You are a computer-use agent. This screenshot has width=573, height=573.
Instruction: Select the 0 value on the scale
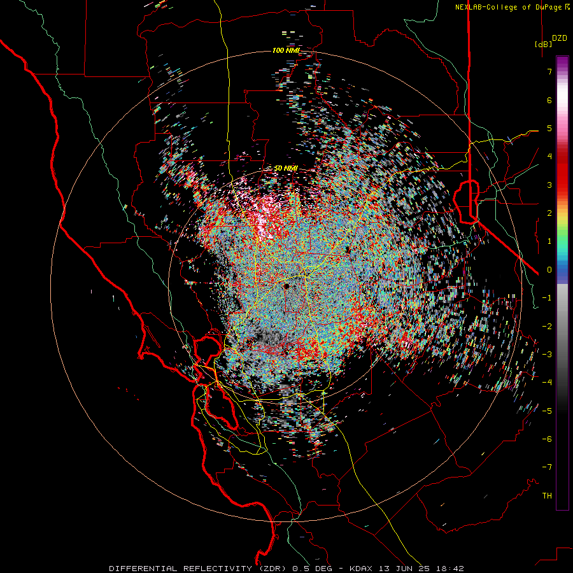coord(549,270)
